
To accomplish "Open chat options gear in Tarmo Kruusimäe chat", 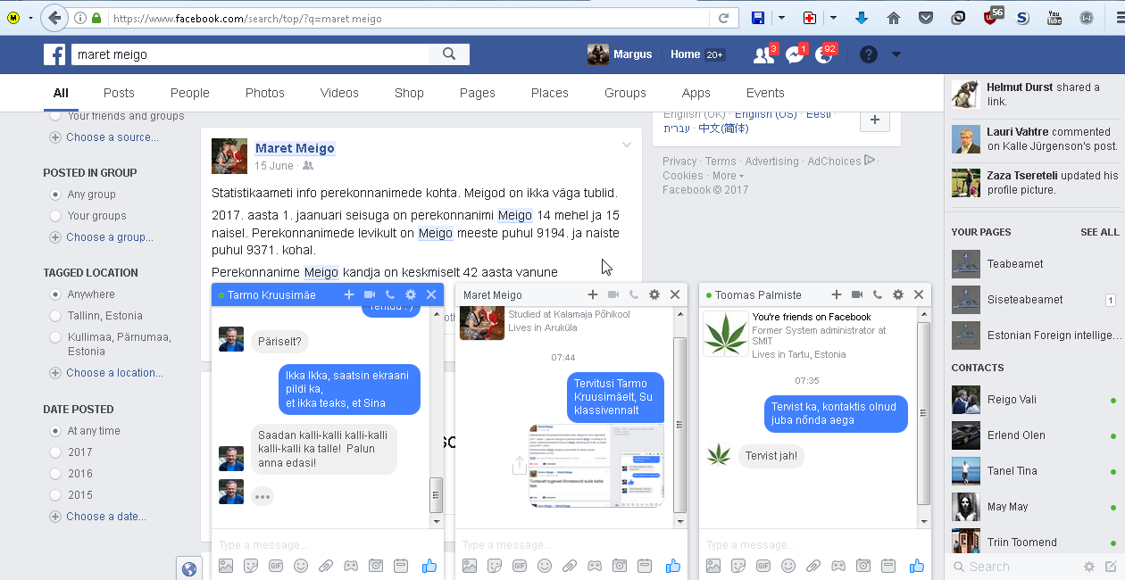I will click(411, 294).
